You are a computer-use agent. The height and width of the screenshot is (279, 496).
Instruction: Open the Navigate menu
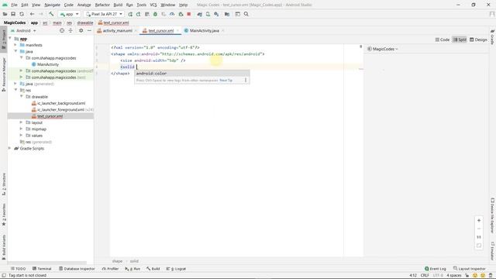click(52, 5)
